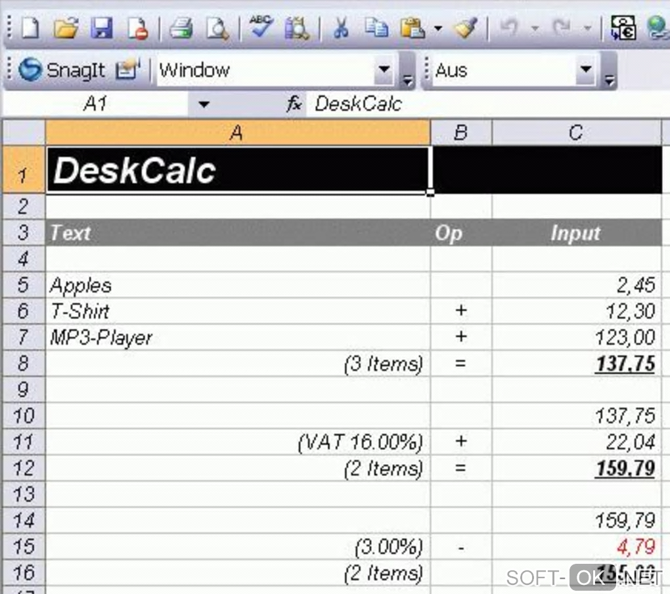
Task: Click the Text header cell
Action: coord(238,233)
